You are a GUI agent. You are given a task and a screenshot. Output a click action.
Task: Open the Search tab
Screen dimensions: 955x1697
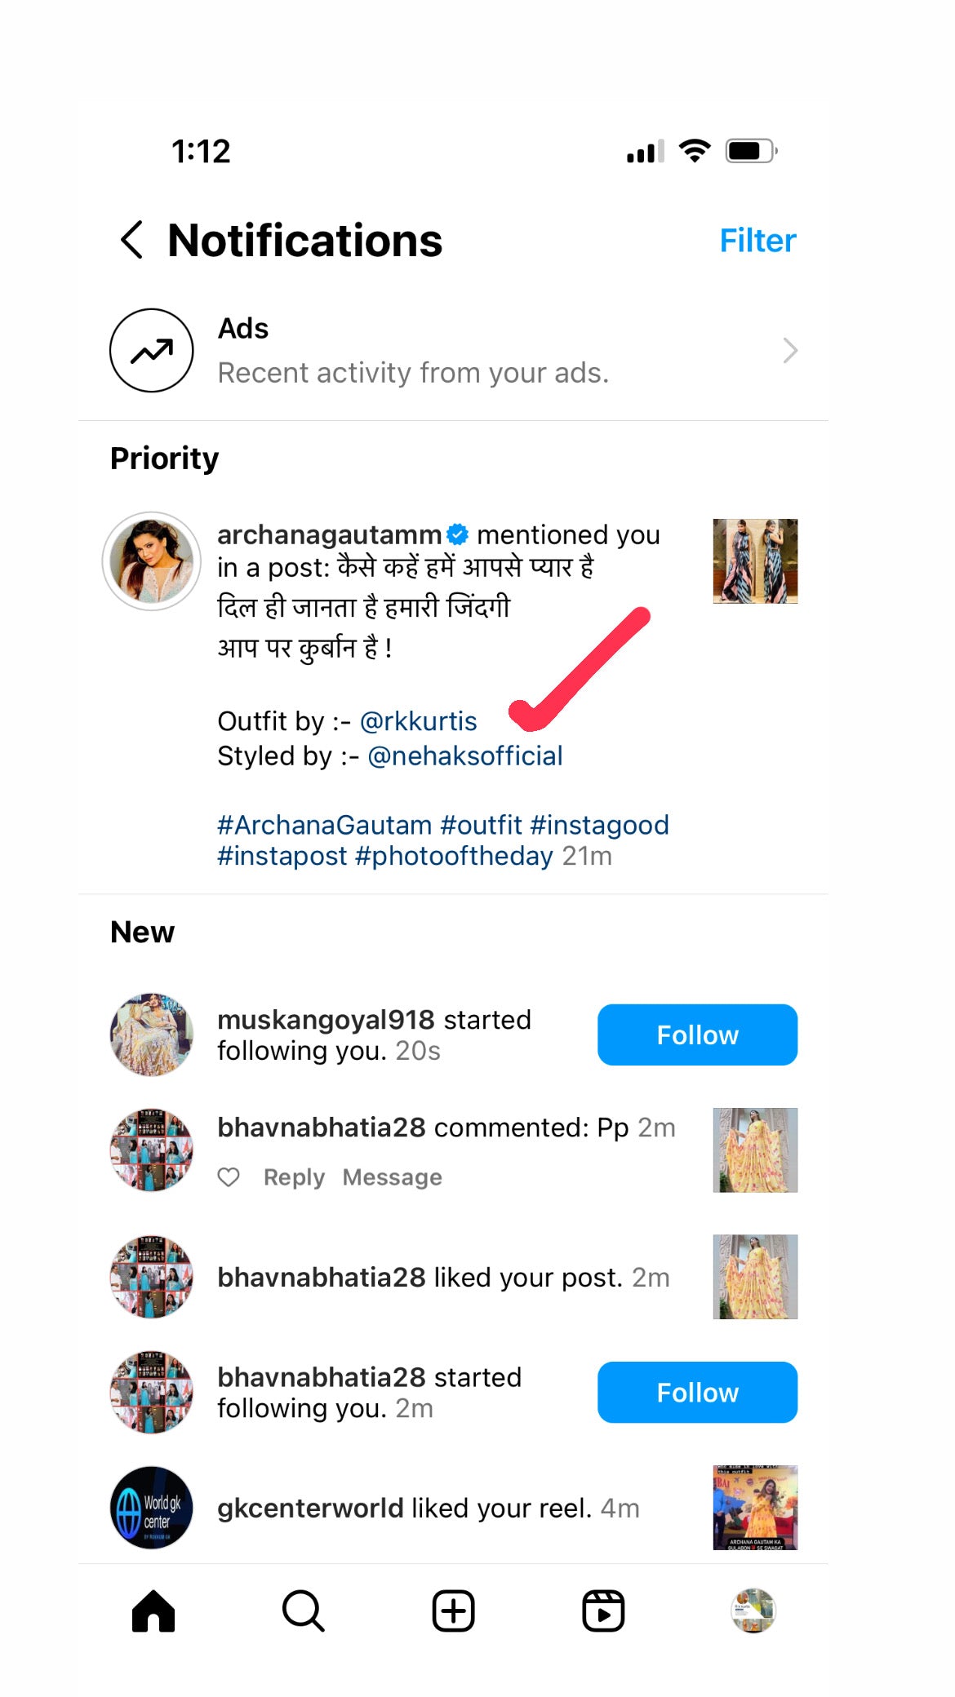(x=303, y=1611)
